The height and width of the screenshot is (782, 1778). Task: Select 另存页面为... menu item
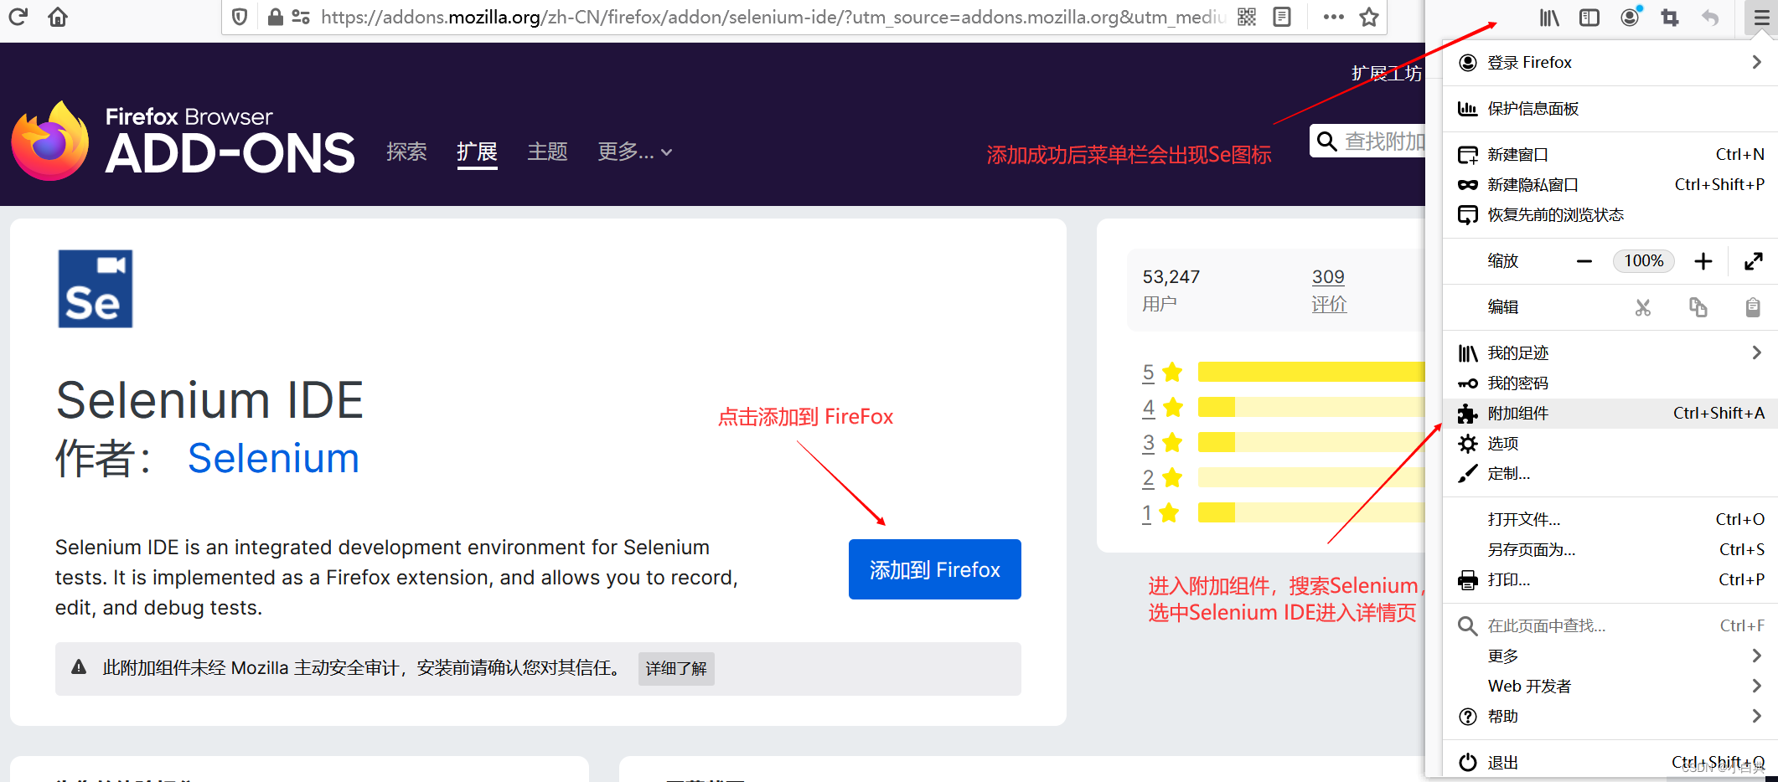click(1610, 550)
